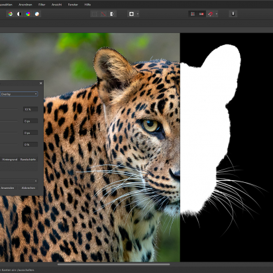The width and height of the screenshot is (273, 273).
Task: Click the slider track beside 10 %
Action: [x=9, y=109]
